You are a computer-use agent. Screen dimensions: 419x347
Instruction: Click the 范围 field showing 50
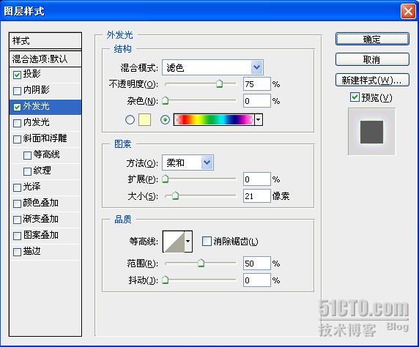(257, 264)
